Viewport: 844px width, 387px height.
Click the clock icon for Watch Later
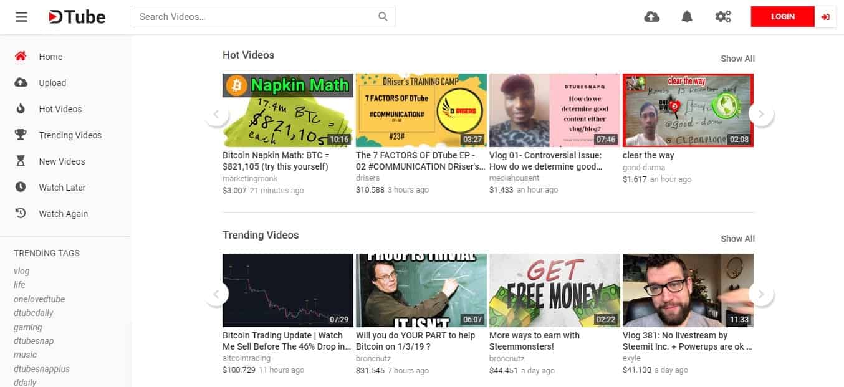tap(21, 187)
